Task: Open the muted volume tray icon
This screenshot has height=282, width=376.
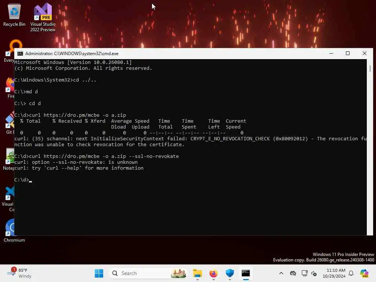Action: (x=314, y=273)
